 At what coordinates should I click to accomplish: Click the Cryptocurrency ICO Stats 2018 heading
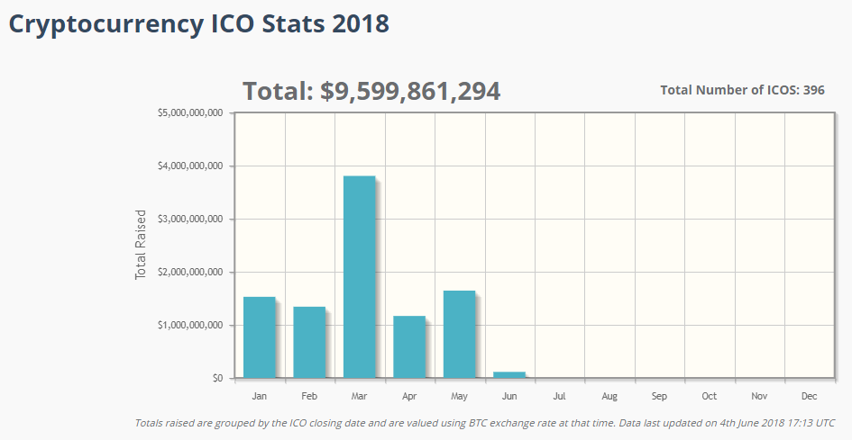[199, 24]
